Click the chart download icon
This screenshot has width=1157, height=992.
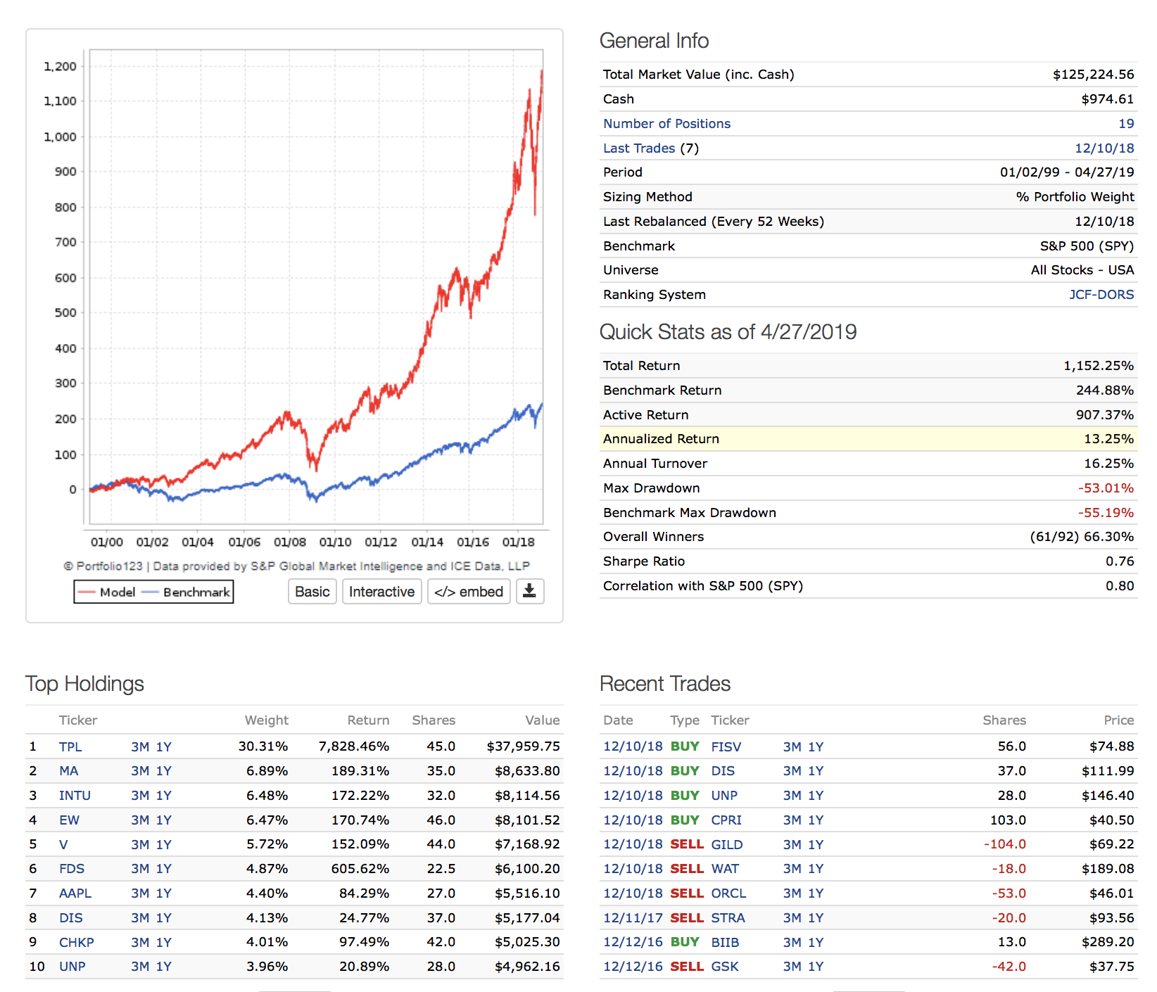pos(529,592)
